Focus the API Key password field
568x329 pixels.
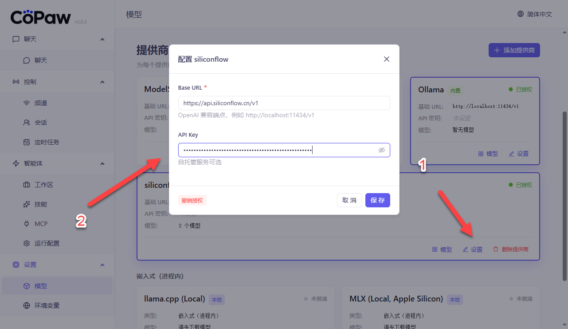284,150
